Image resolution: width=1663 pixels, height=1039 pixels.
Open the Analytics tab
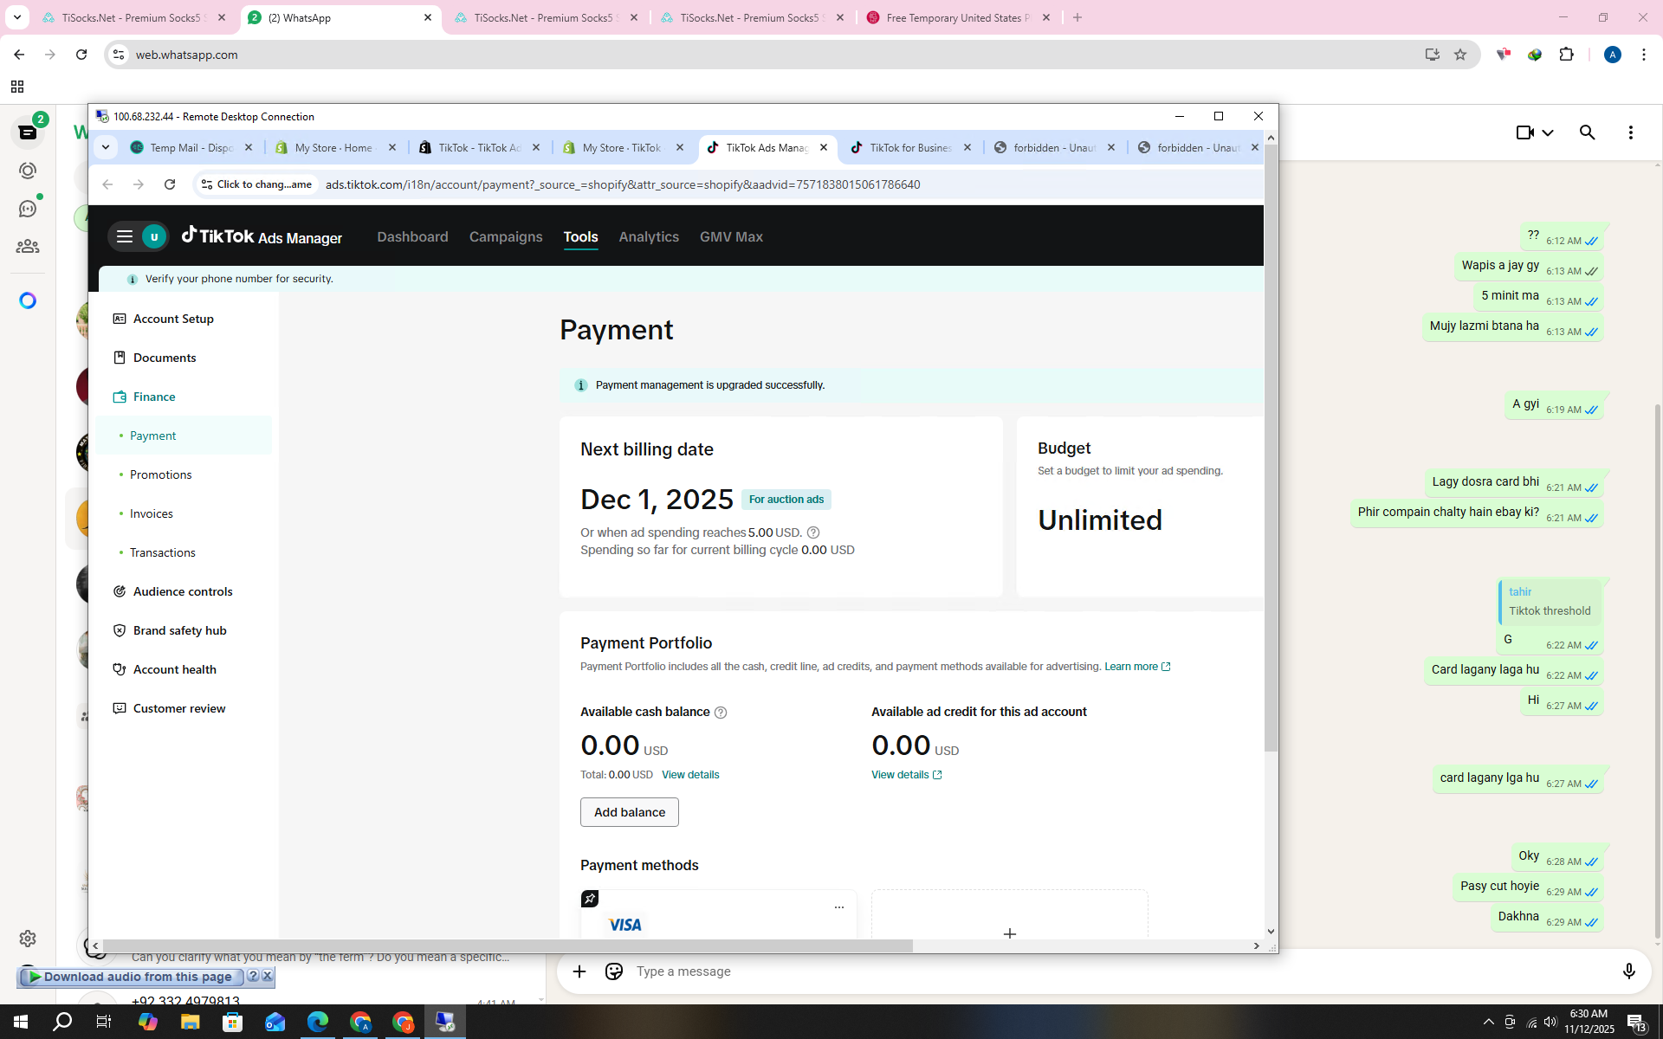point(649,236)
